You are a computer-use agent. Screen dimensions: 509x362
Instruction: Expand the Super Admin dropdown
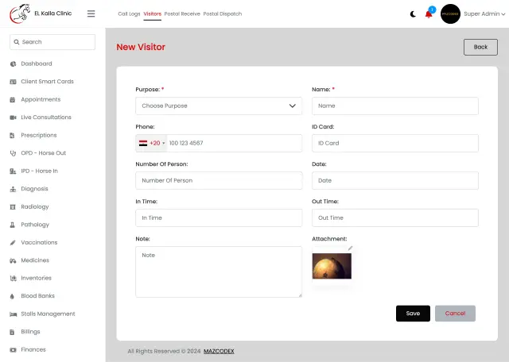click(x=484, y=14)
